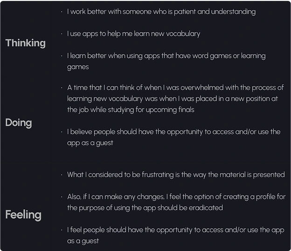This screenshot has height=251, width=291.
Task: Click bullet marker before 'I believe people'
Action: coord(62,132)
